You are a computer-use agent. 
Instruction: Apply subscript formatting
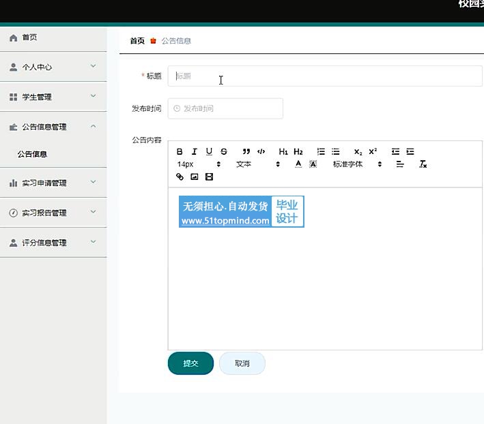coord(358,152)
